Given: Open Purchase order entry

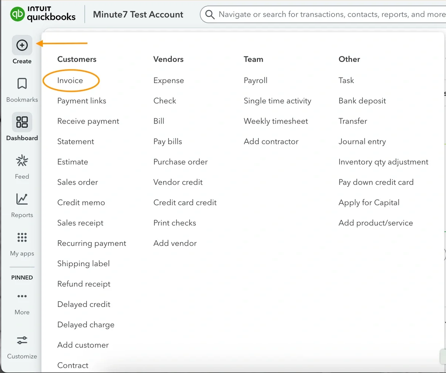Looking at the screenshot, I should 180,162.
